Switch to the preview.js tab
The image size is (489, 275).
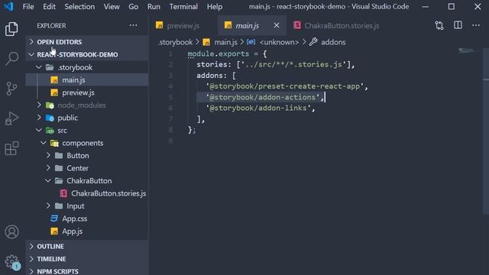point(183,25)
